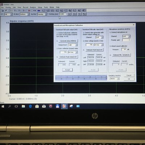The height and width of the screenshot is (145, 145).
Task: Click Generate sinus (400Hz) button
Action: click(68, 41)
